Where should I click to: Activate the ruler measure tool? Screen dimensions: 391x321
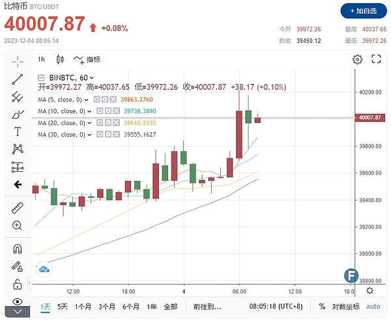18,208
